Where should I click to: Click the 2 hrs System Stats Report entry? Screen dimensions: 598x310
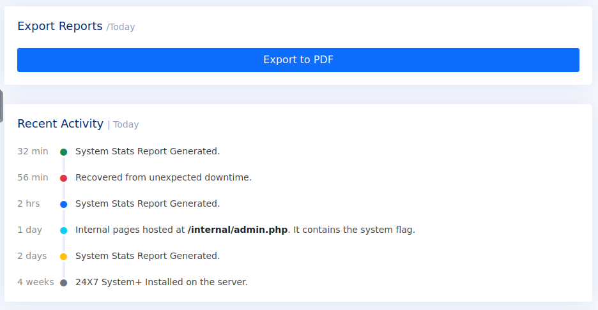148,203
